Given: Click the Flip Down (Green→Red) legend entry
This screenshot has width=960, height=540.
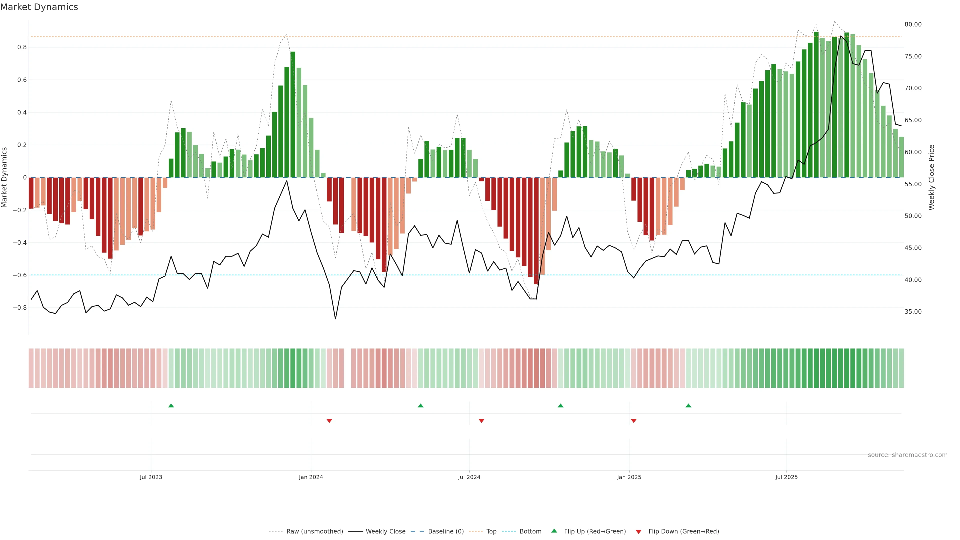Looking at the screenshot, I should pyautogui.click(x=683, y=531).
